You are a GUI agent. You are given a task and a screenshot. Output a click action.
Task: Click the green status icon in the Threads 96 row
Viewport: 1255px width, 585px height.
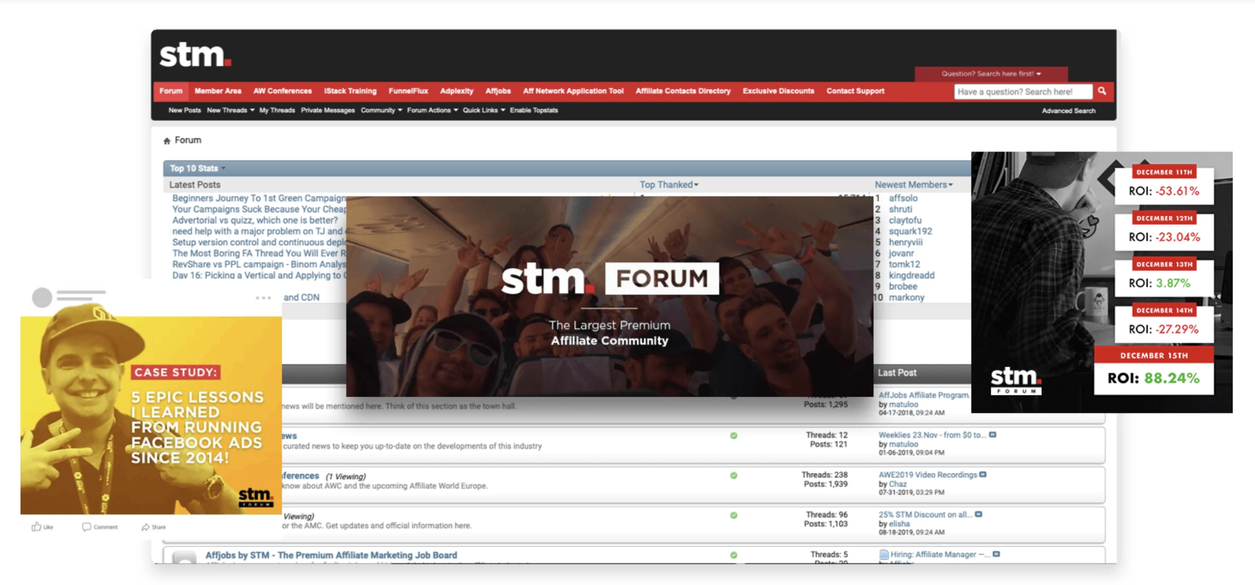[x=733, y=515]
